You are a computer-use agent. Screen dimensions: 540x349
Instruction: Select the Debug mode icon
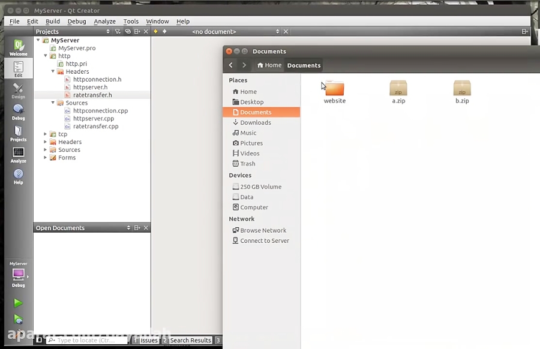pyautogui.click(x=18, y=112)
